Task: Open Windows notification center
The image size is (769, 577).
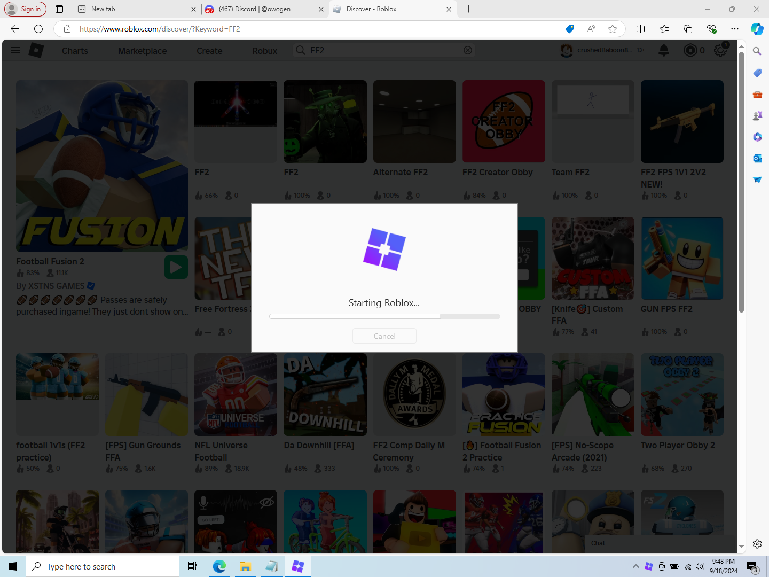Action: 753,566
